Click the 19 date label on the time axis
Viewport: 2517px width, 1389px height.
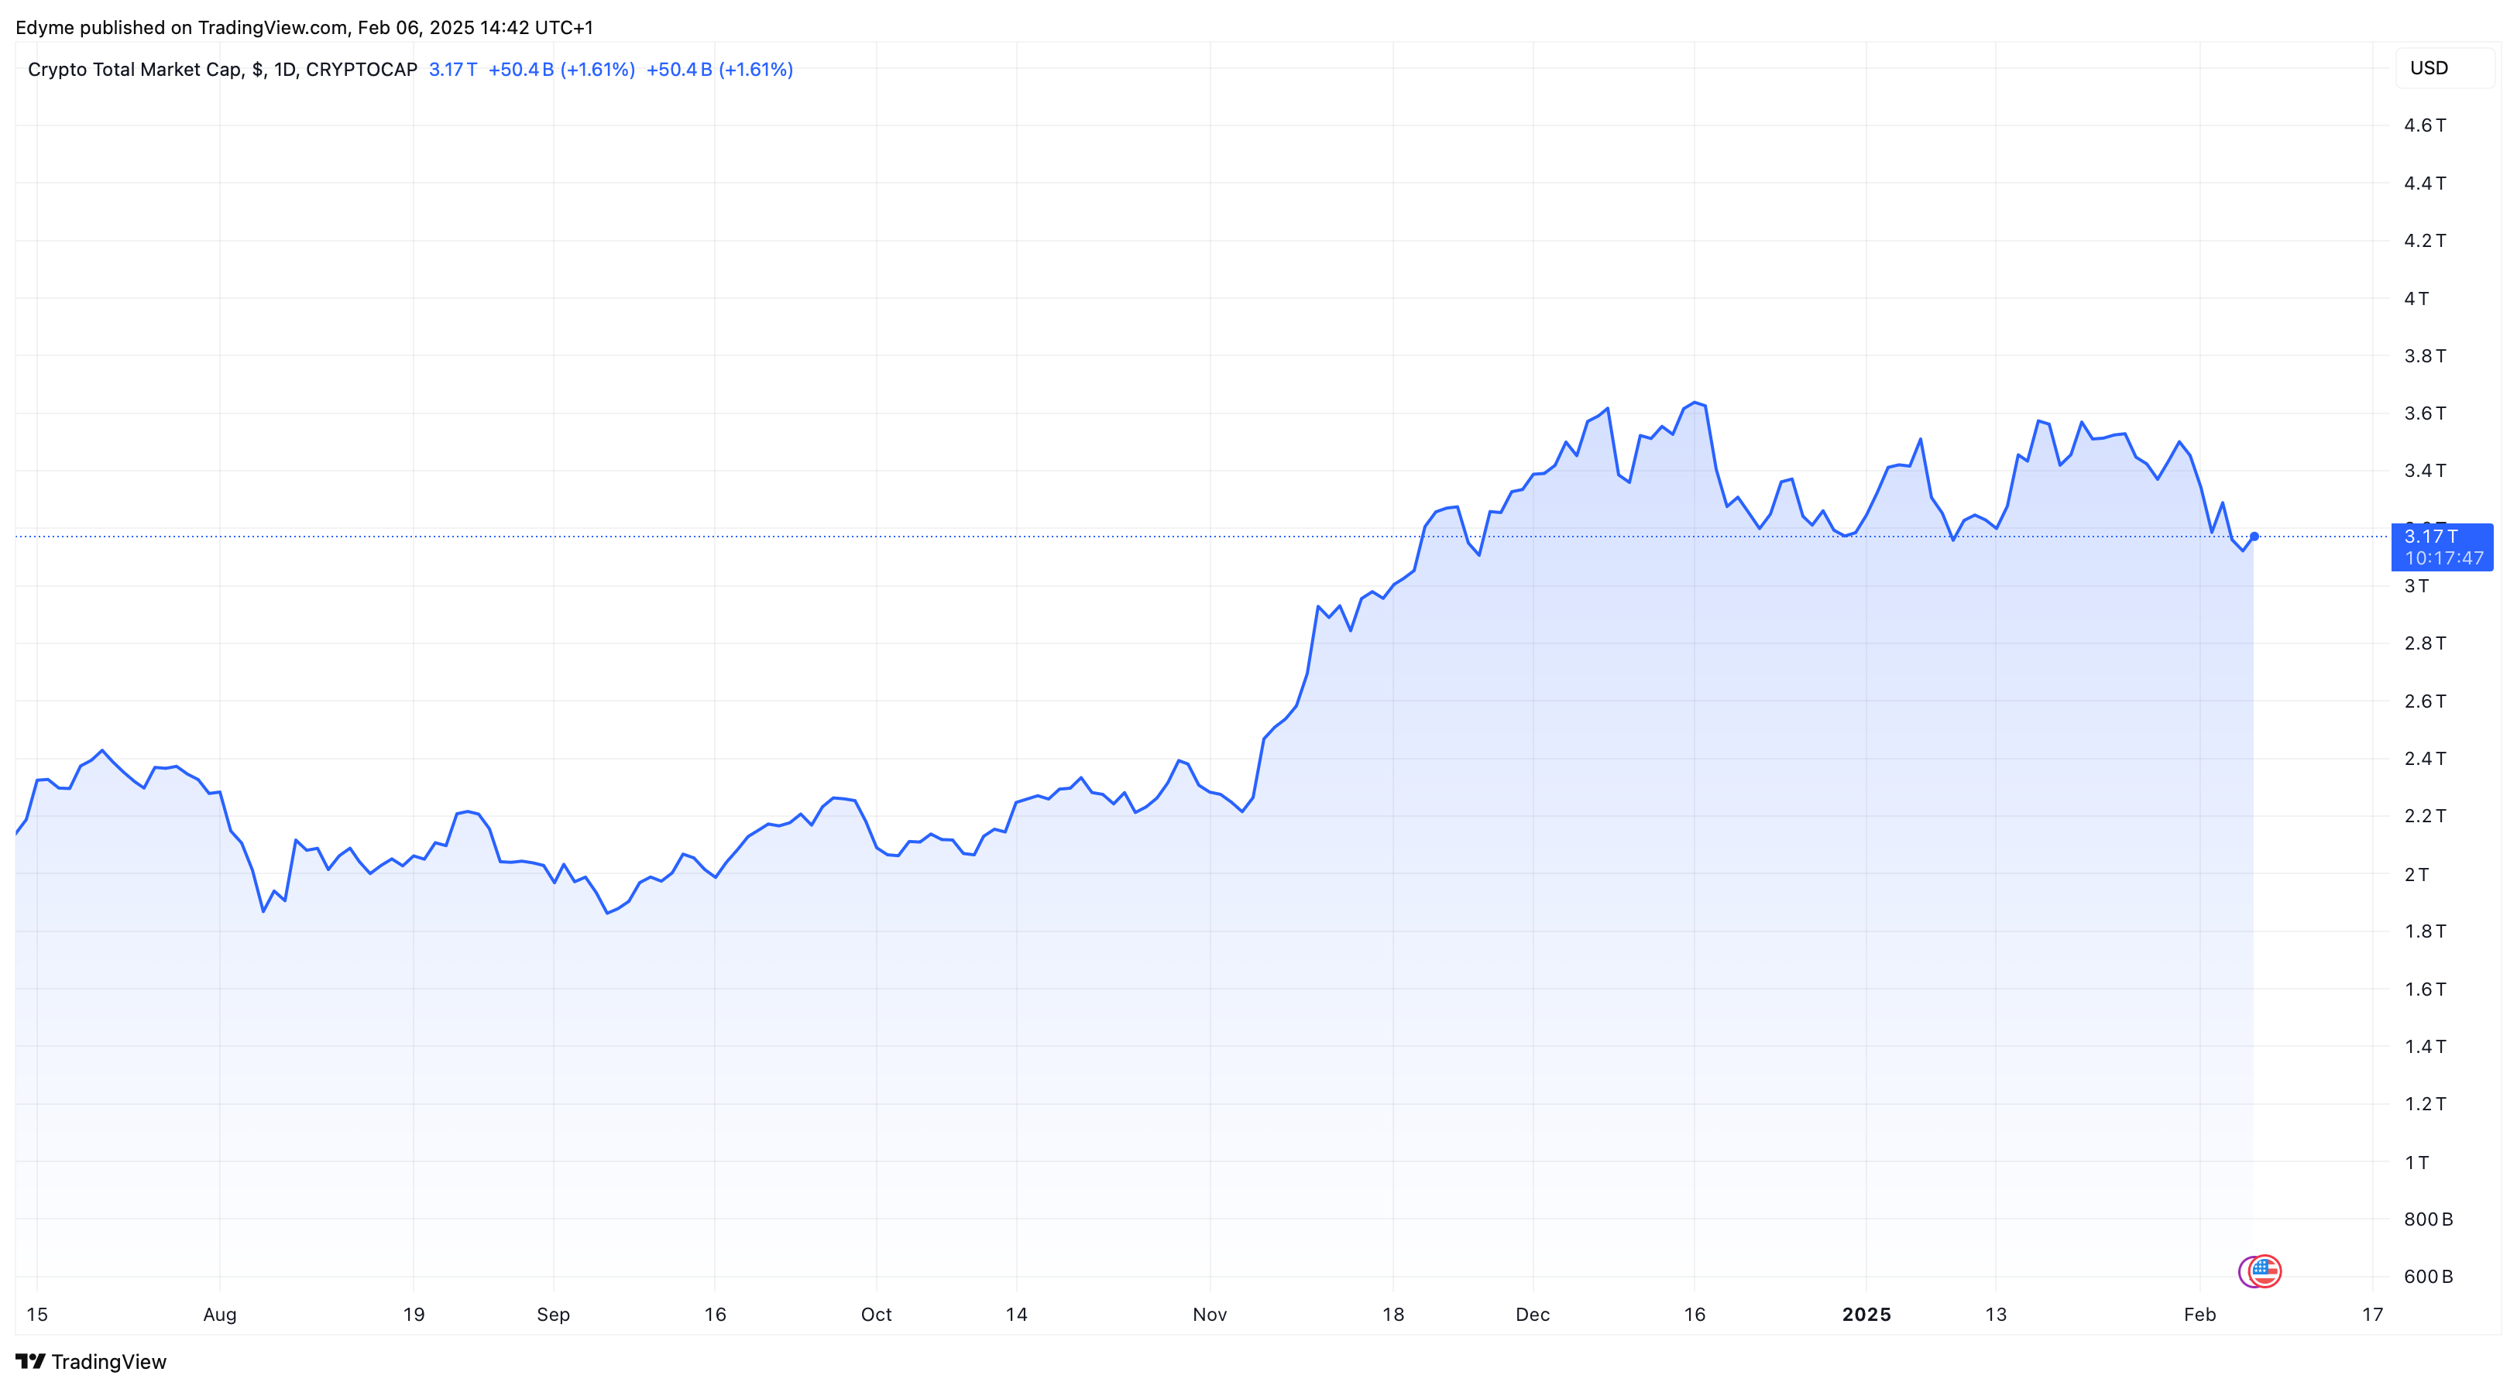point(414,1315)
